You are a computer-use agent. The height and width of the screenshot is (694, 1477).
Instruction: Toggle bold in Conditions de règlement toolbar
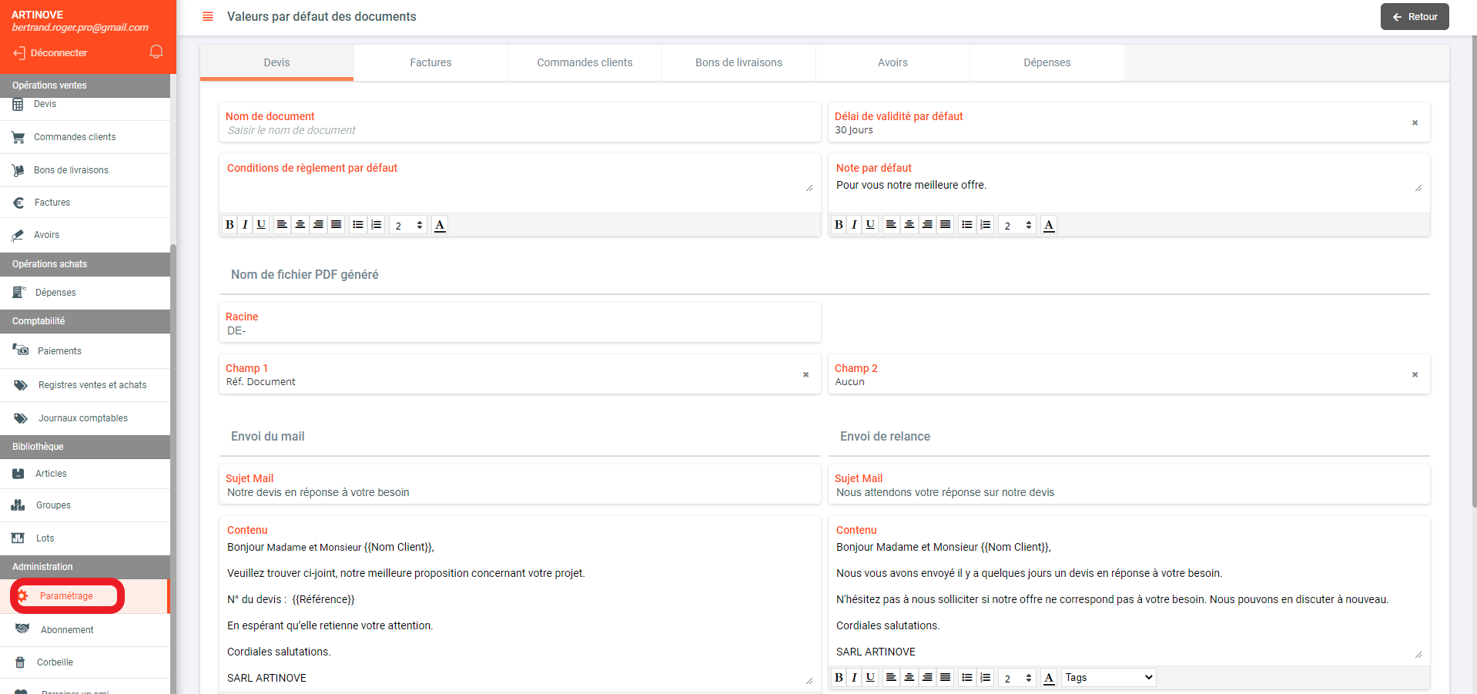[x=229, y=225]
